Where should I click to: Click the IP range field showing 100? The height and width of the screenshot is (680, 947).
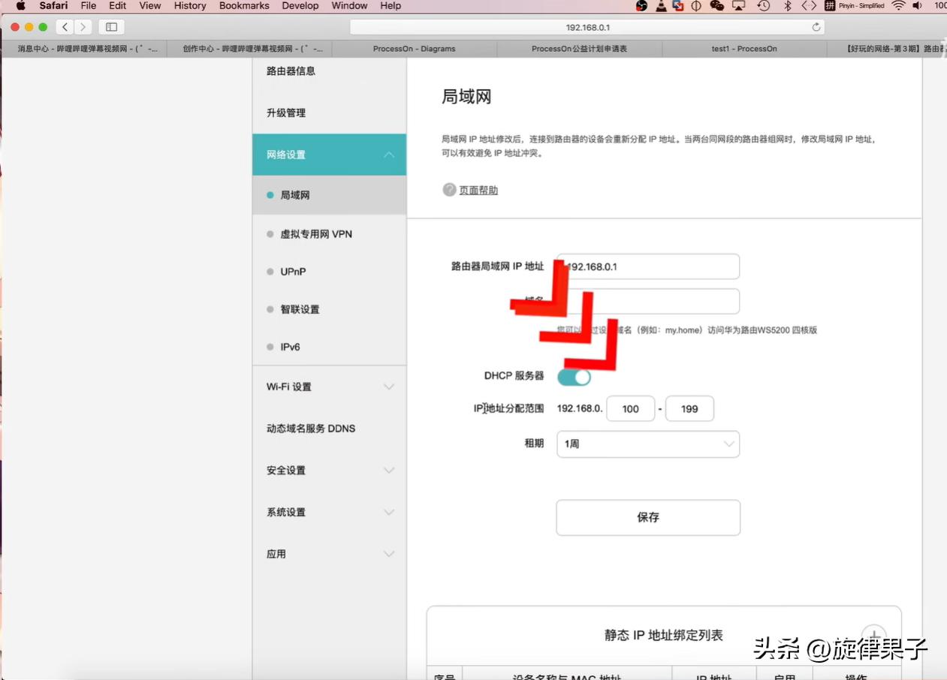pyautogui.click(x=630, y=408)
